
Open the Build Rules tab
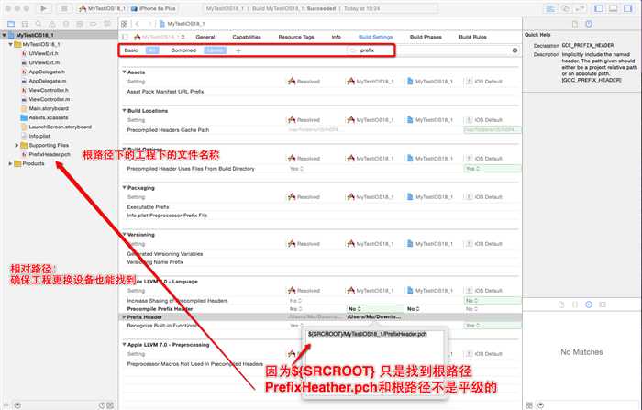(472, 37)
